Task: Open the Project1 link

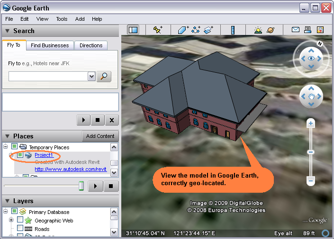Action: (44, 155)
